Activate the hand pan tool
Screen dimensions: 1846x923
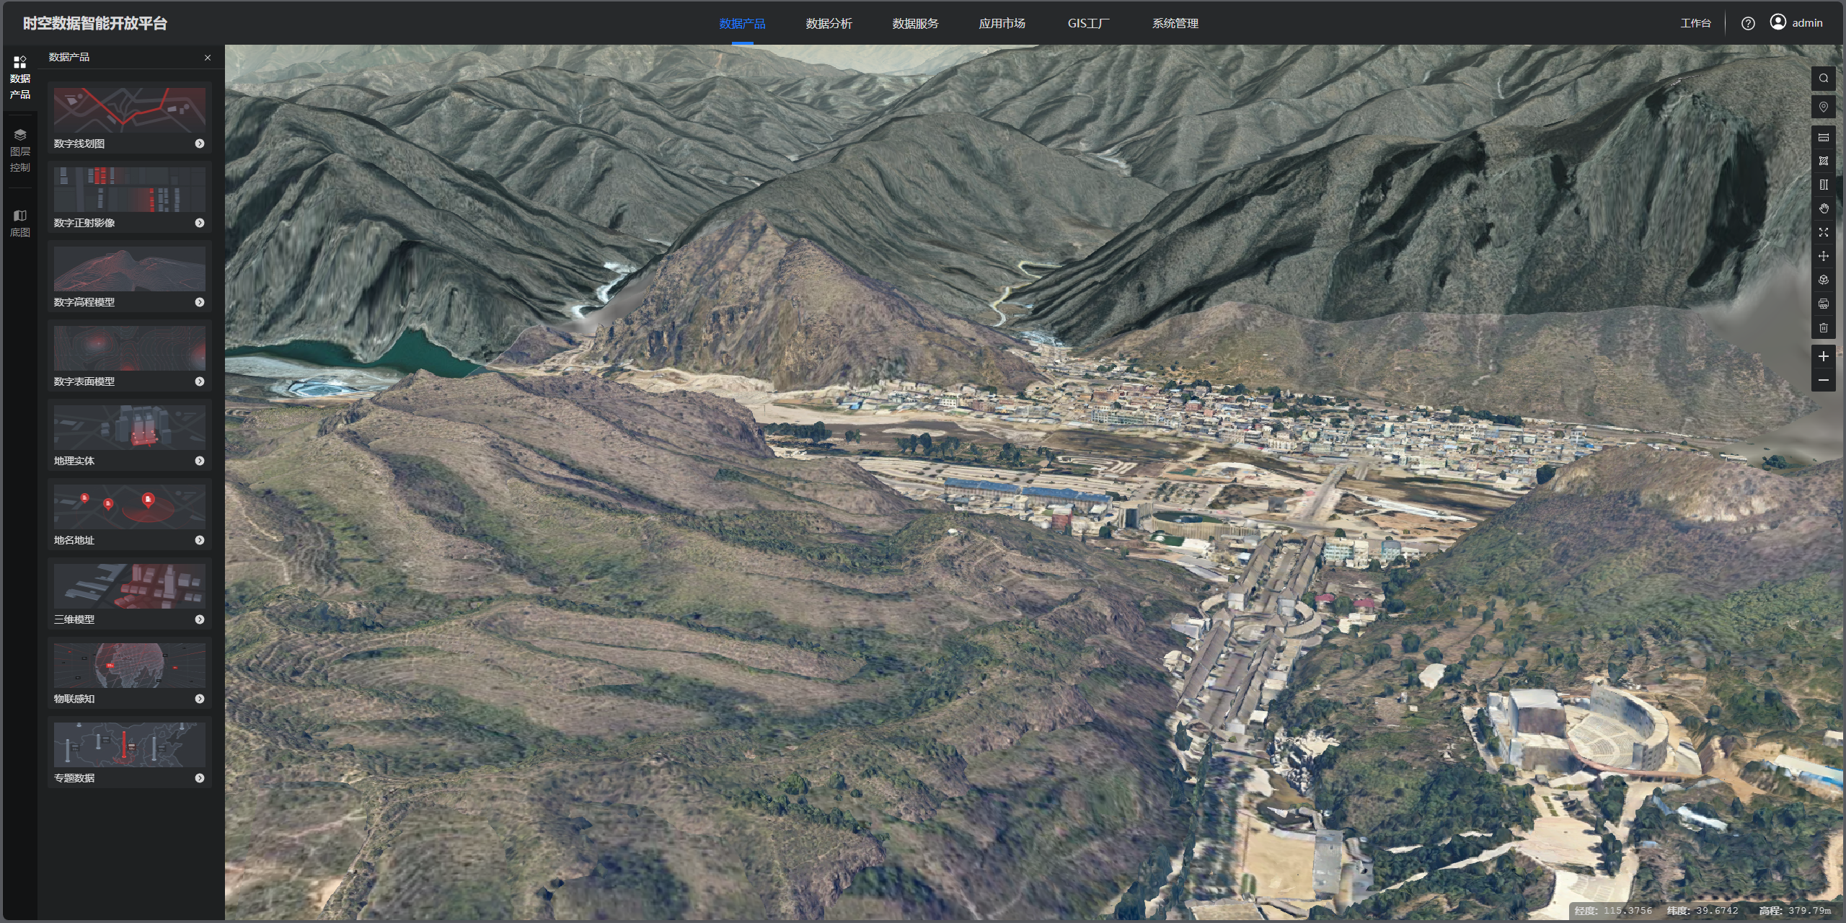click(x=1823, y=208)
